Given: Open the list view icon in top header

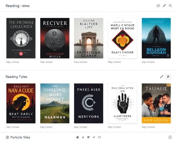Looking at the screenshot, I should point(158,6).
